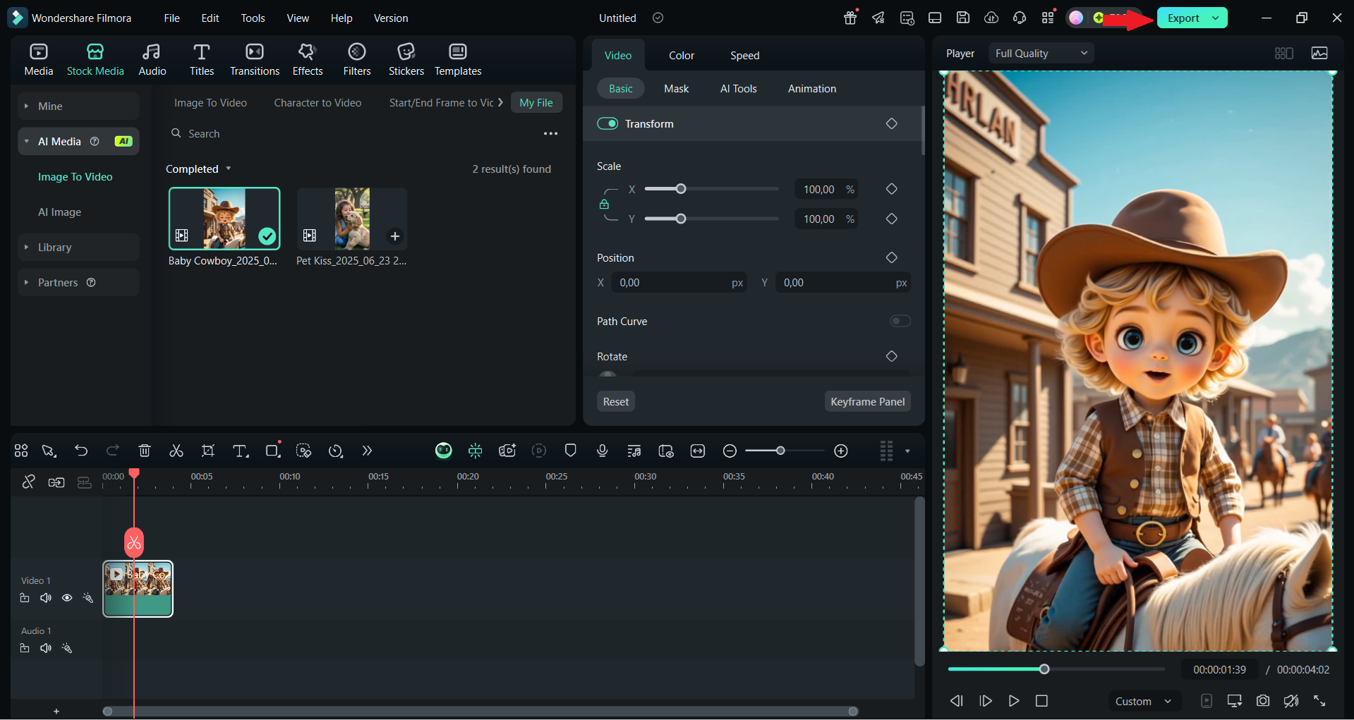Toggle the Transform switch
This screenshot has height=720, width=1354.
pyautogui.click(x=608, y=123)
